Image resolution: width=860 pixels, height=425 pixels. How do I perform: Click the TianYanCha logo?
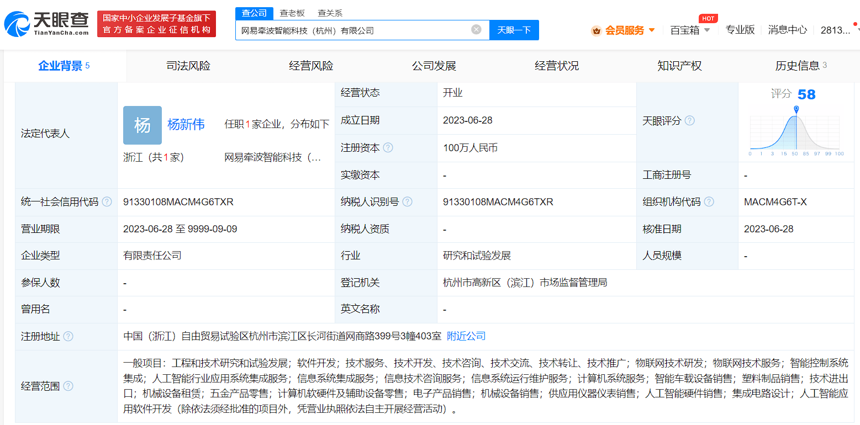coord(46,24)
